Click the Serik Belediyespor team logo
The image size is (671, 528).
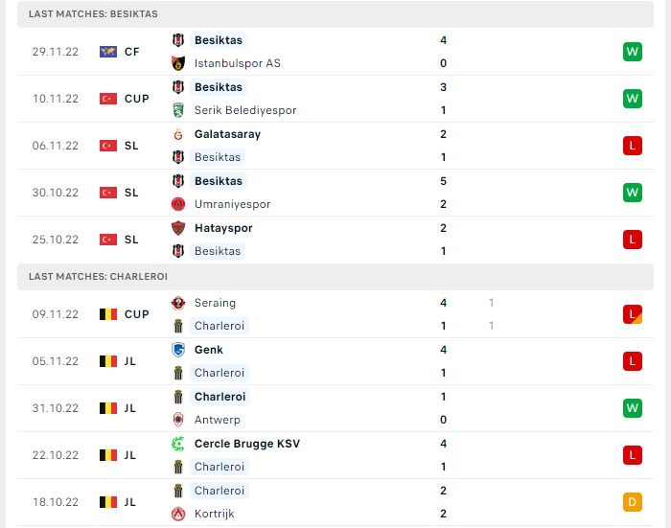(178, 110)
